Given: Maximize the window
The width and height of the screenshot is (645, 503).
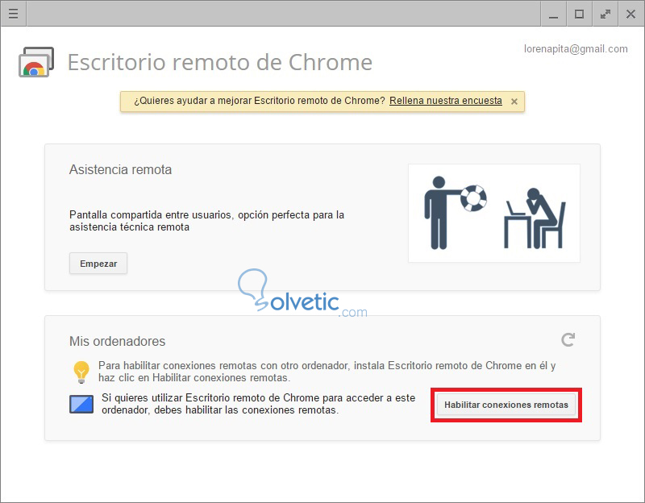Looking at the screenshot, I should point(579,14).
